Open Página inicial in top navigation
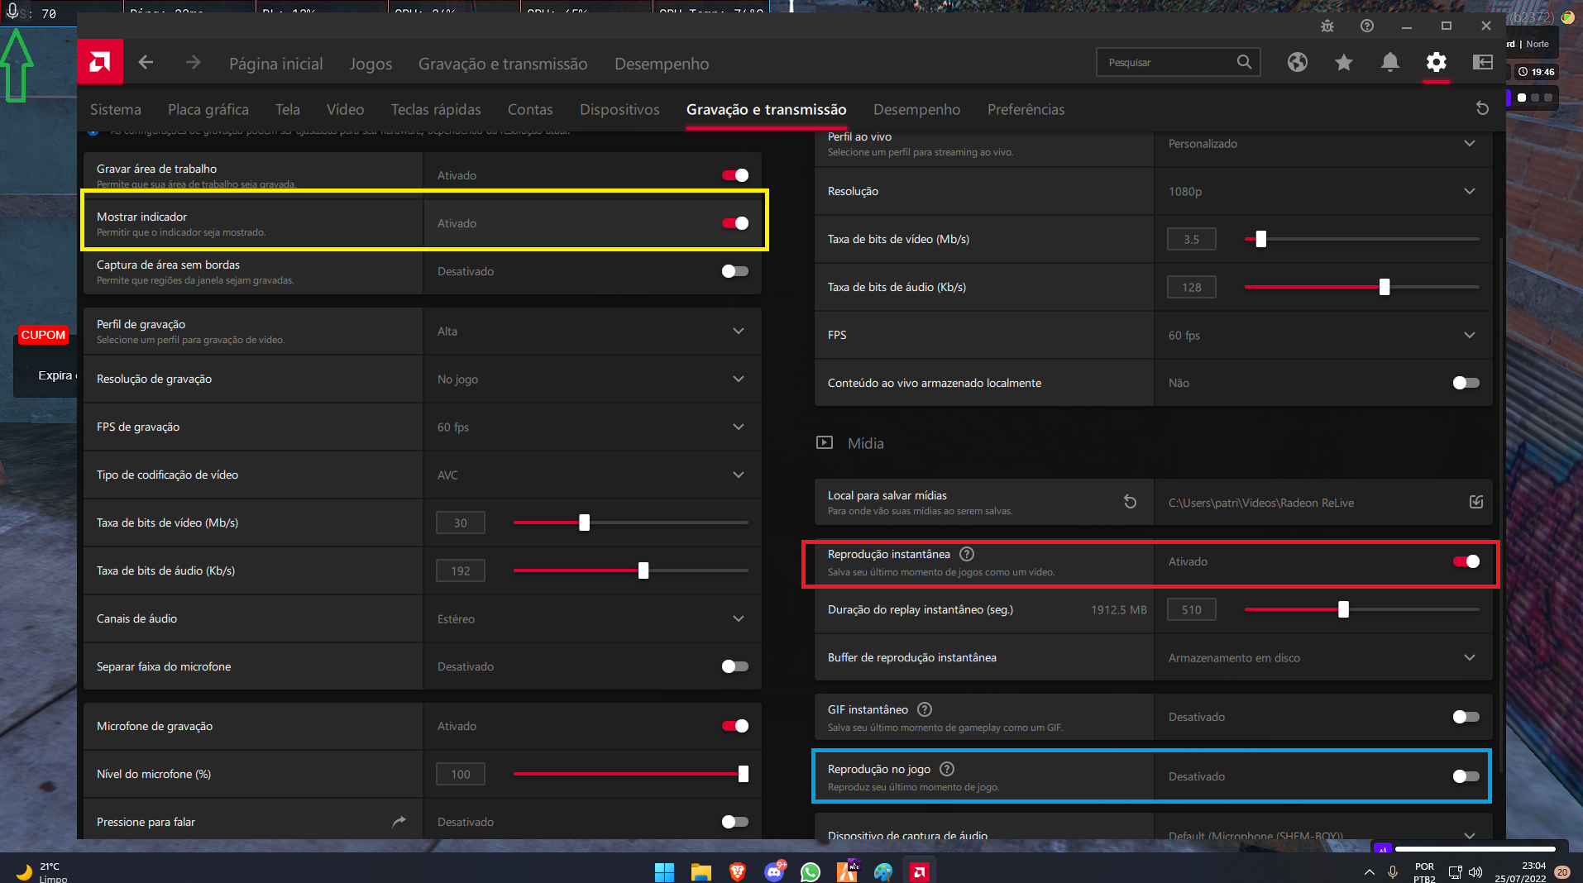Screen dimensions: 1583x883 tap(276, 64)
